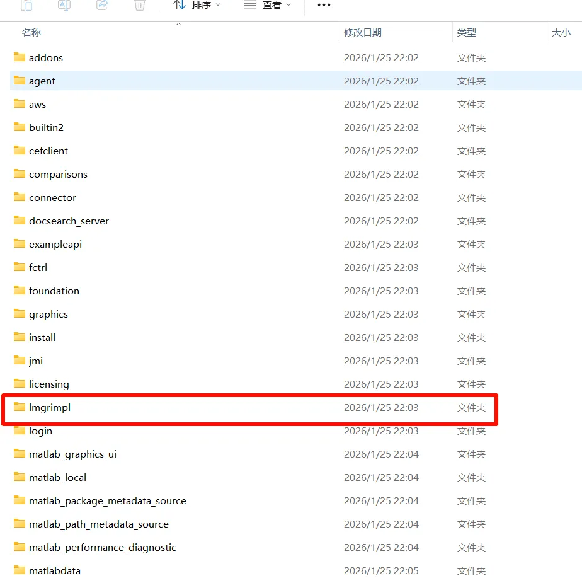
Task: Click the folder name foundation
Action: 54,291
